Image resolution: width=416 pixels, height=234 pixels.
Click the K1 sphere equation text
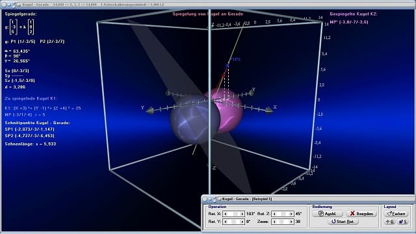tap(43, 109)
